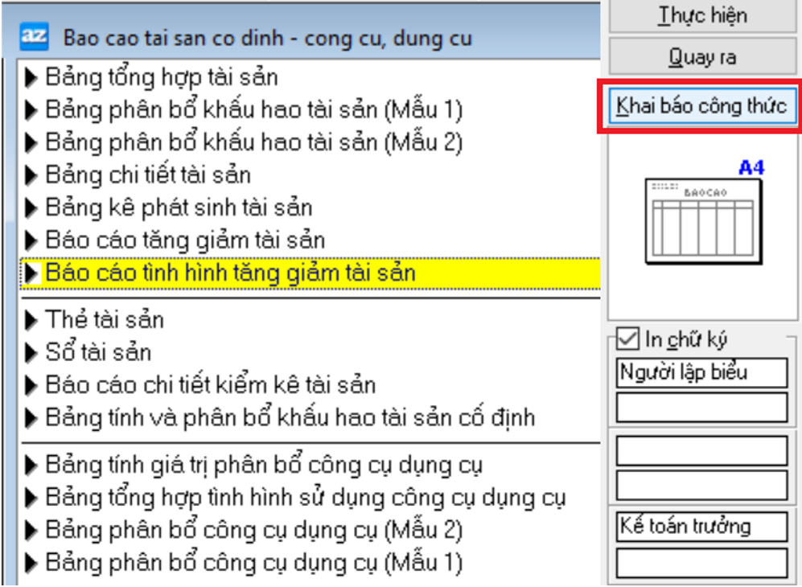Click highlighted "Báo cáo tình hình tăng giảm tài sản"
Screen dimensions: 802x587
(230, 273)
